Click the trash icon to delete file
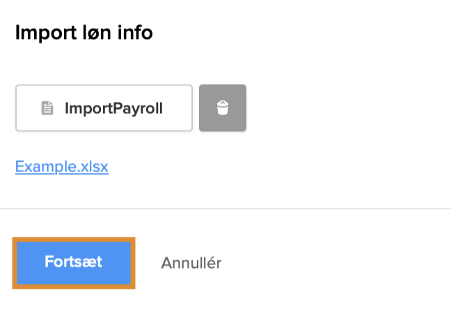This screenshot has width=451, height=311. pos(223,108)
